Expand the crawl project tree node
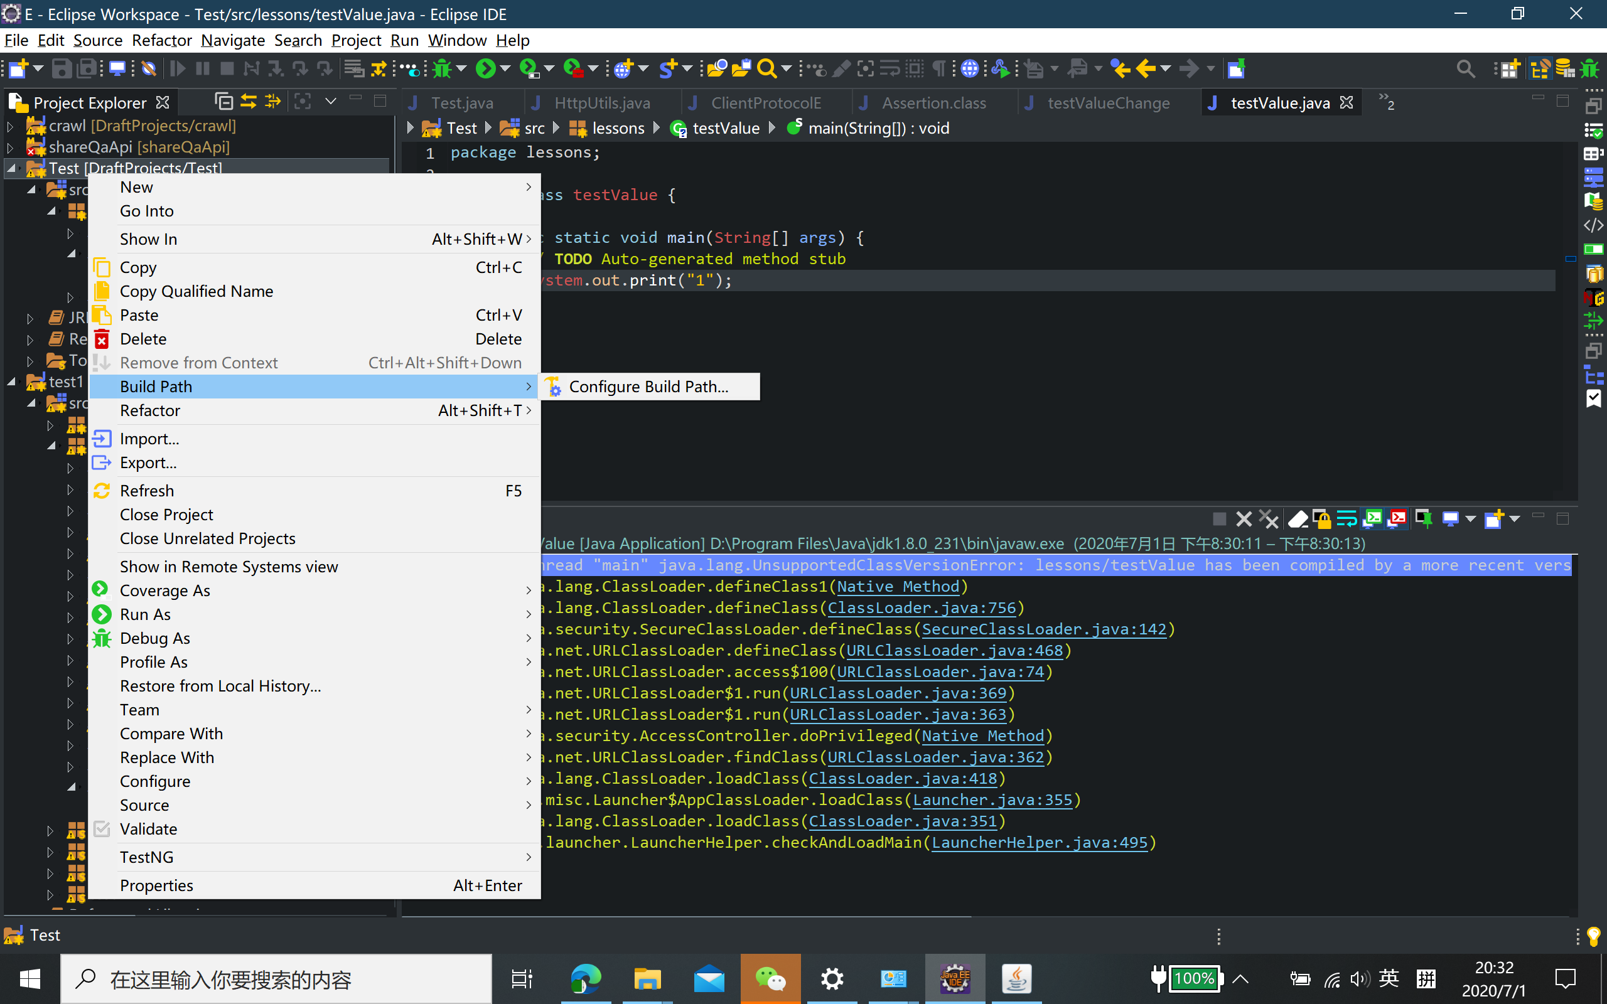The height and width of the screenshot is (1004, 1607). (x=11, y=125)
